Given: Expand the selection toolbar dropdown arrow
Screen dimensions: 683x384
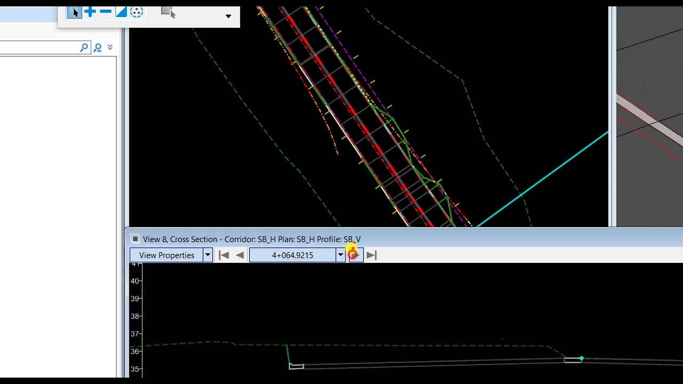Looking at the screenshot, I should 228,17.
